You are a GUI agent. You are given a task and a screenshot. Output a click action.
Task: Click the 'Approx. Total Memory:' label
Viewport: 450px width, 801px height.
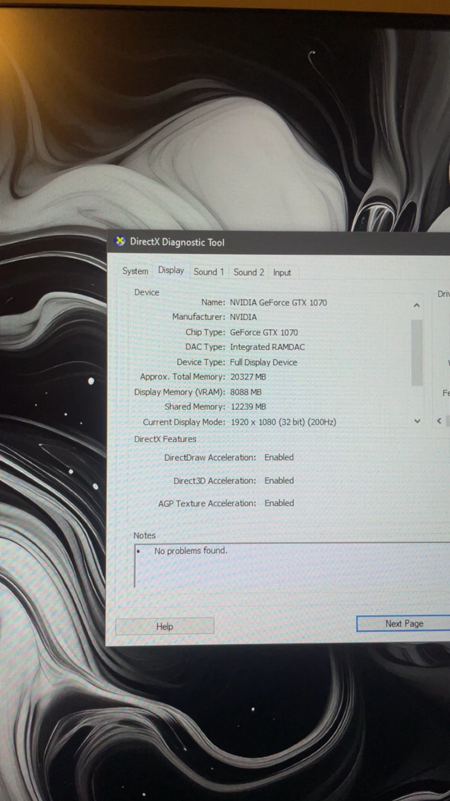pos(183,377)
